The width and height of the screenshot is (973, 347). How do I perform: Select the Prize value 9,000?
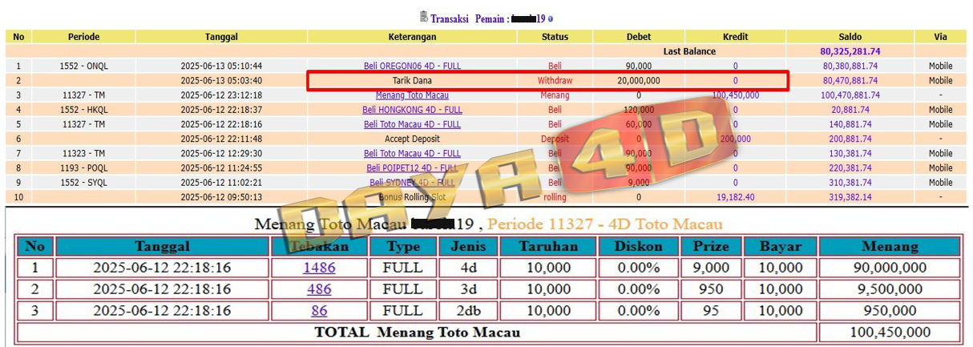pos(710,268)
